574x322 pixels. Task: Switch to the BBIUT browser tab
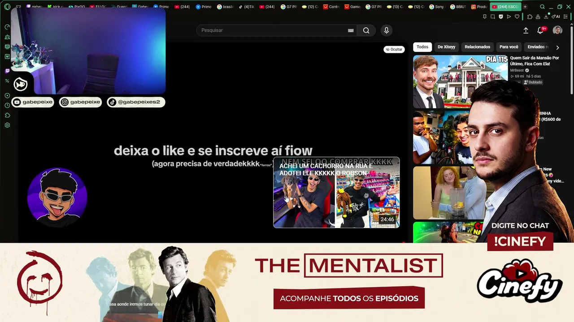458,7
